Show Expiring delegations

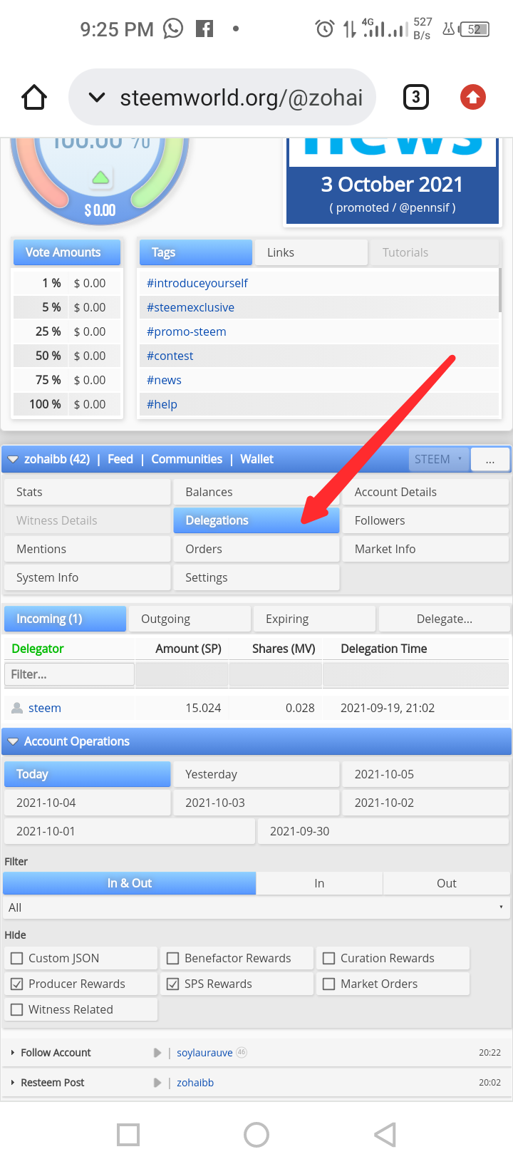coord(315,619)
